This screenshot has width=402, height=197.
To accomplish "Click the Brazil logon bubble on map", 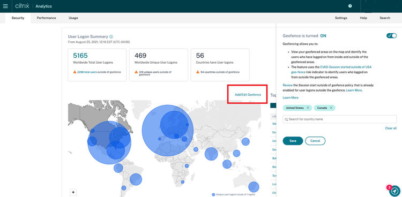I will coord(136,179).
